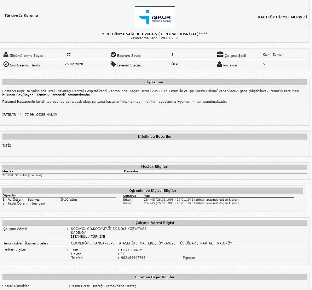
Task: Click the 'İRTİBAT: 444 77 99 ÖZGE HANIM' line
Action: (x=30, y=114)
